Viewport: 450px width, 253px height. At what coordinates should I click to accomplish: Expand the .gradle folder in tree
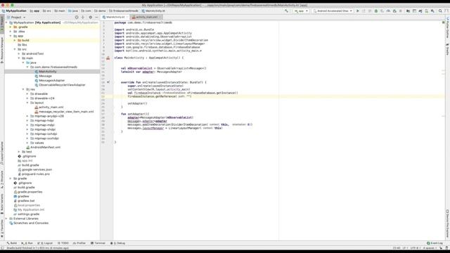11,27
